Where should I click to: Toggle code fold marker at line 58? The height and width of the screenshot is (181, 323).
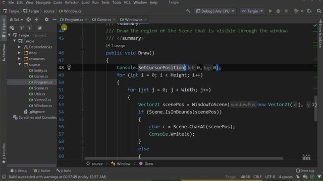[x=82, y=141]
